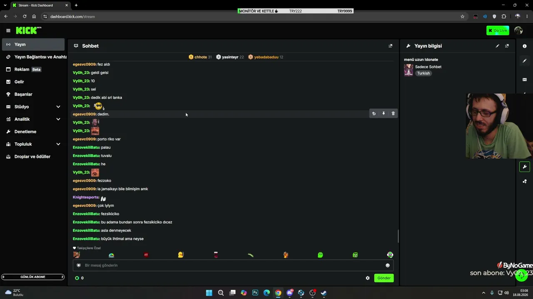Screen dimensions: 533x299
Task: Click the stream title 'menü uzun !donate'
Action: pos(421,60)
